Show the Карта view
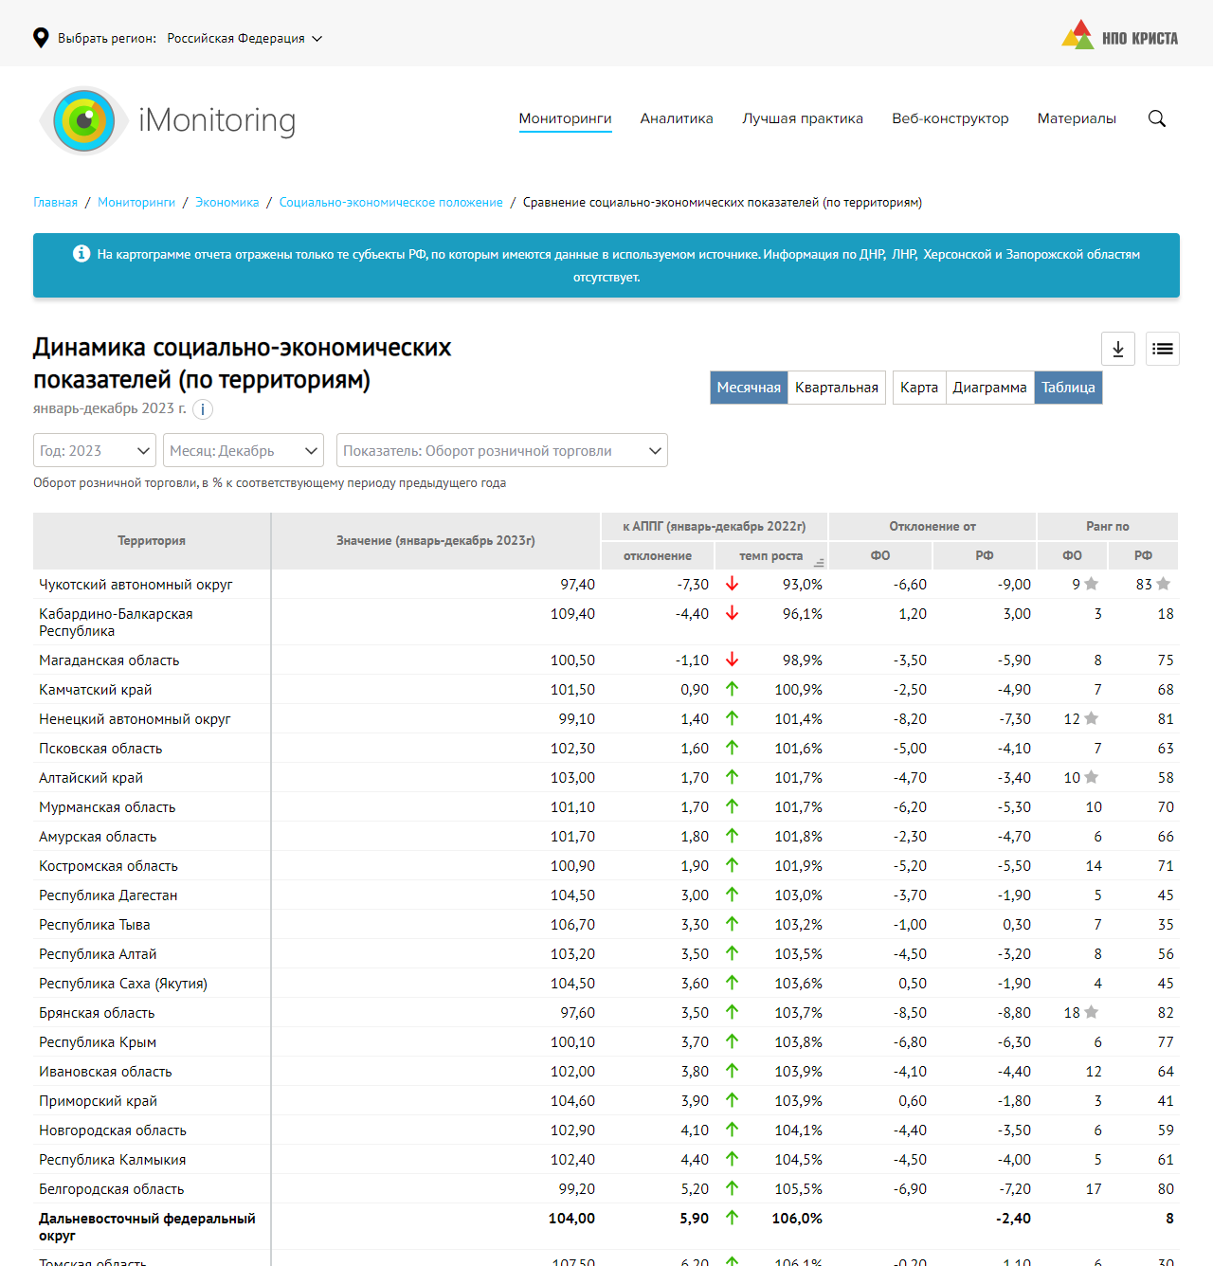This screenshot has height=1266, width=1213. (918, 388)
